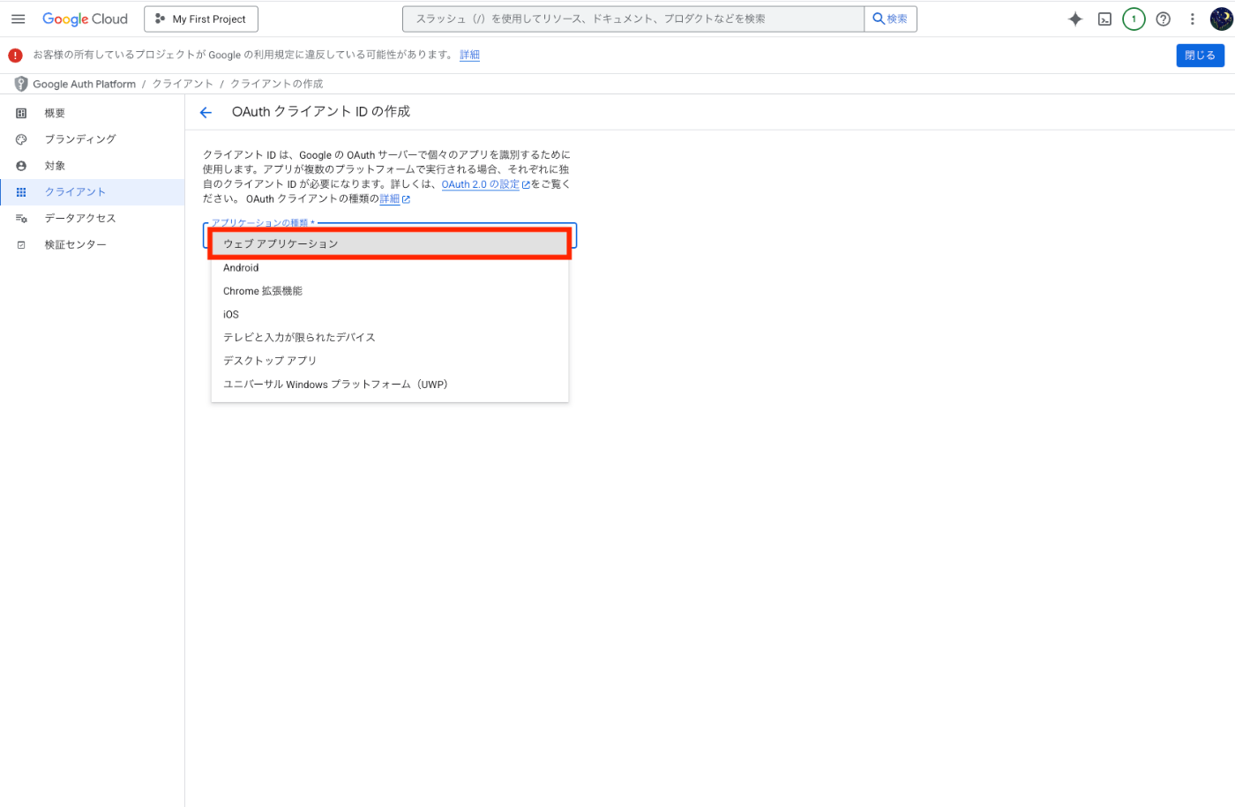The image size is (1235, 807).
Task: Click the Google Auth Platform shield icon
Action: [21, 84]
